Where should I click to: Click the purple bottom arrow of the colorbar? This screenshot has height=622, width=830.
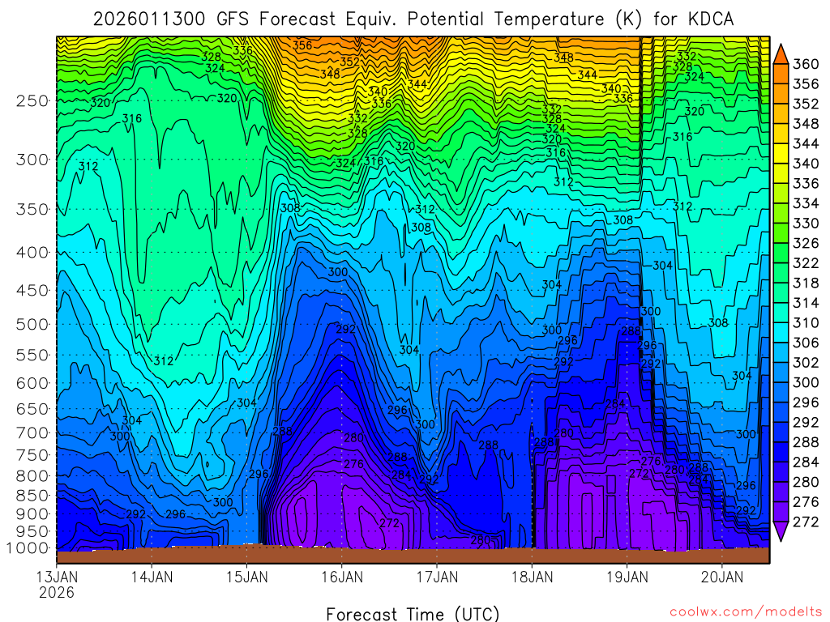[x=781, y=531]
